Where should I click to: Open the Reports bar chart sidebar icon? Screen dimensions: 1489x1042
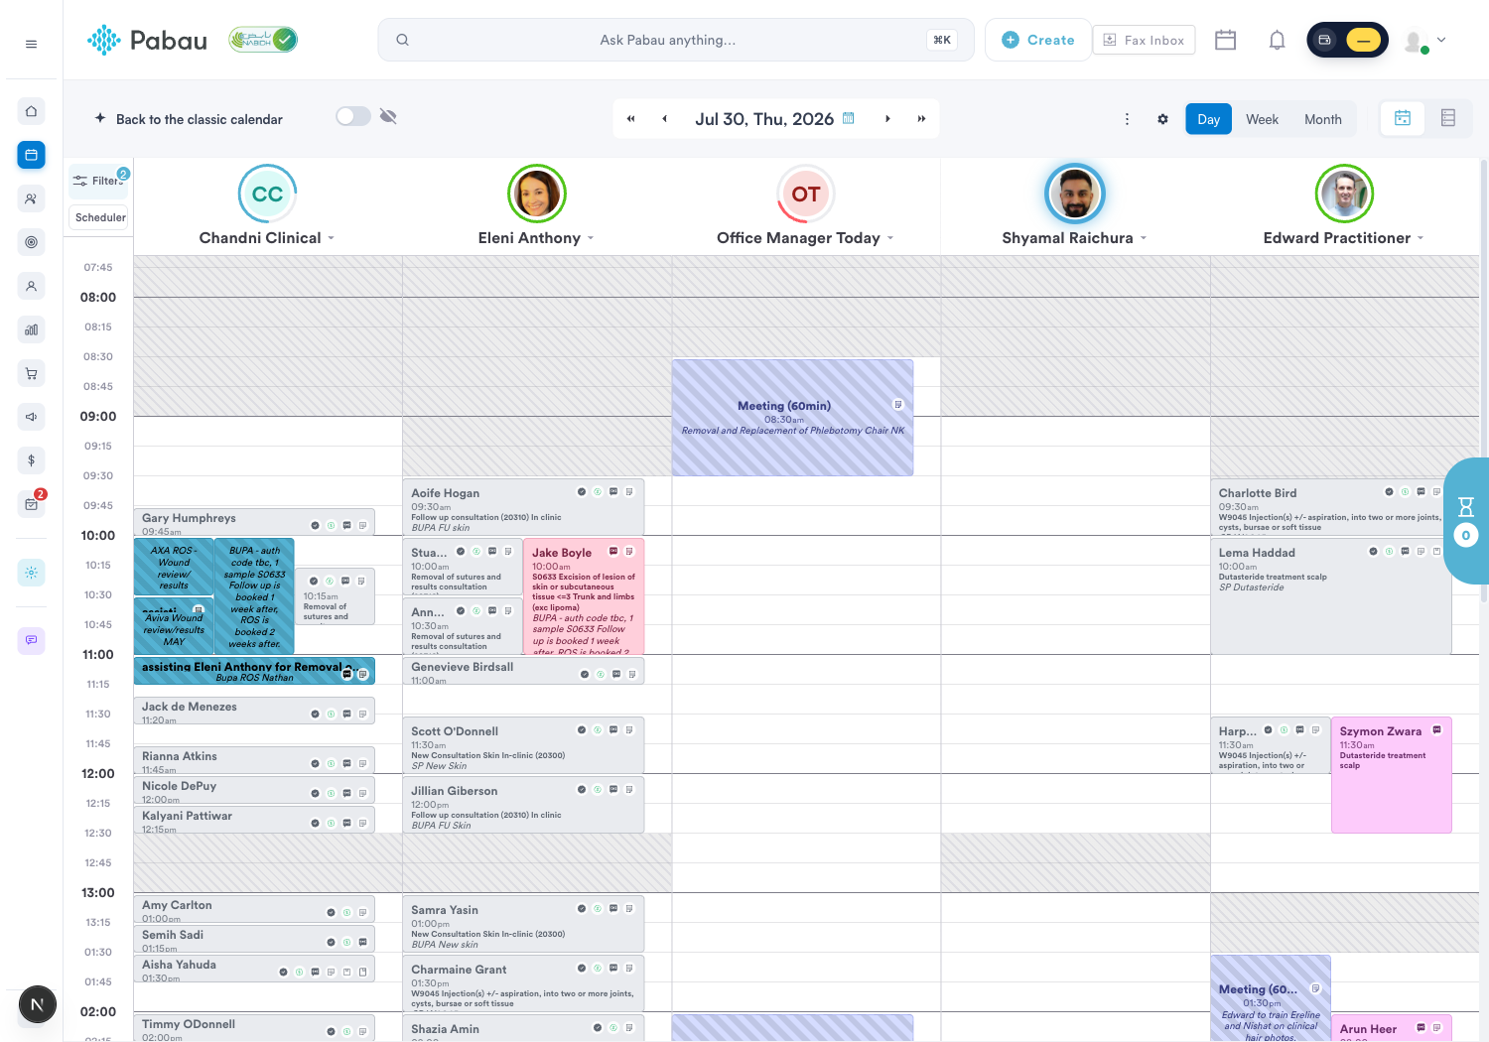coord(31,329)
